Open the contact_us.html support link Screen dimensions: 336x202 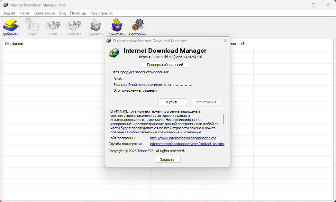pos(187,144)
